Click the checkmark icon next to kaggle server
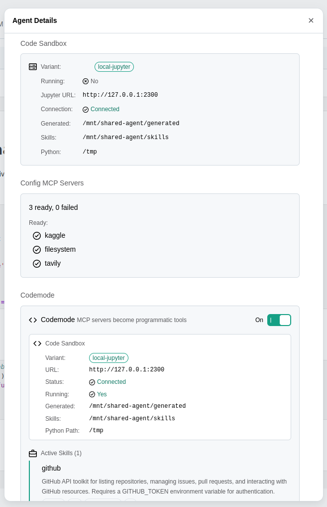 click(37, 235)
